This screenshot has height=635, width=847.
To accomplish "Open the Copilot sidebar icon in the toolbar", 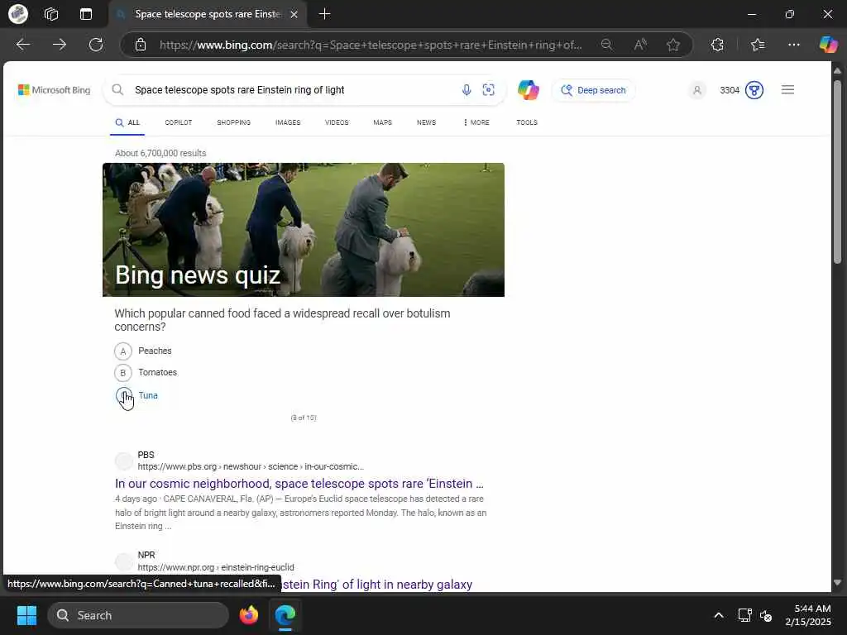I will click(829, 45).
